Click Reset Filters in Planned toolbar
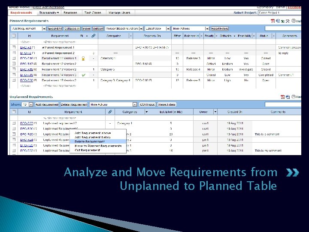The image size is (309, 232). pyautogui.click(x=220, y=29)
